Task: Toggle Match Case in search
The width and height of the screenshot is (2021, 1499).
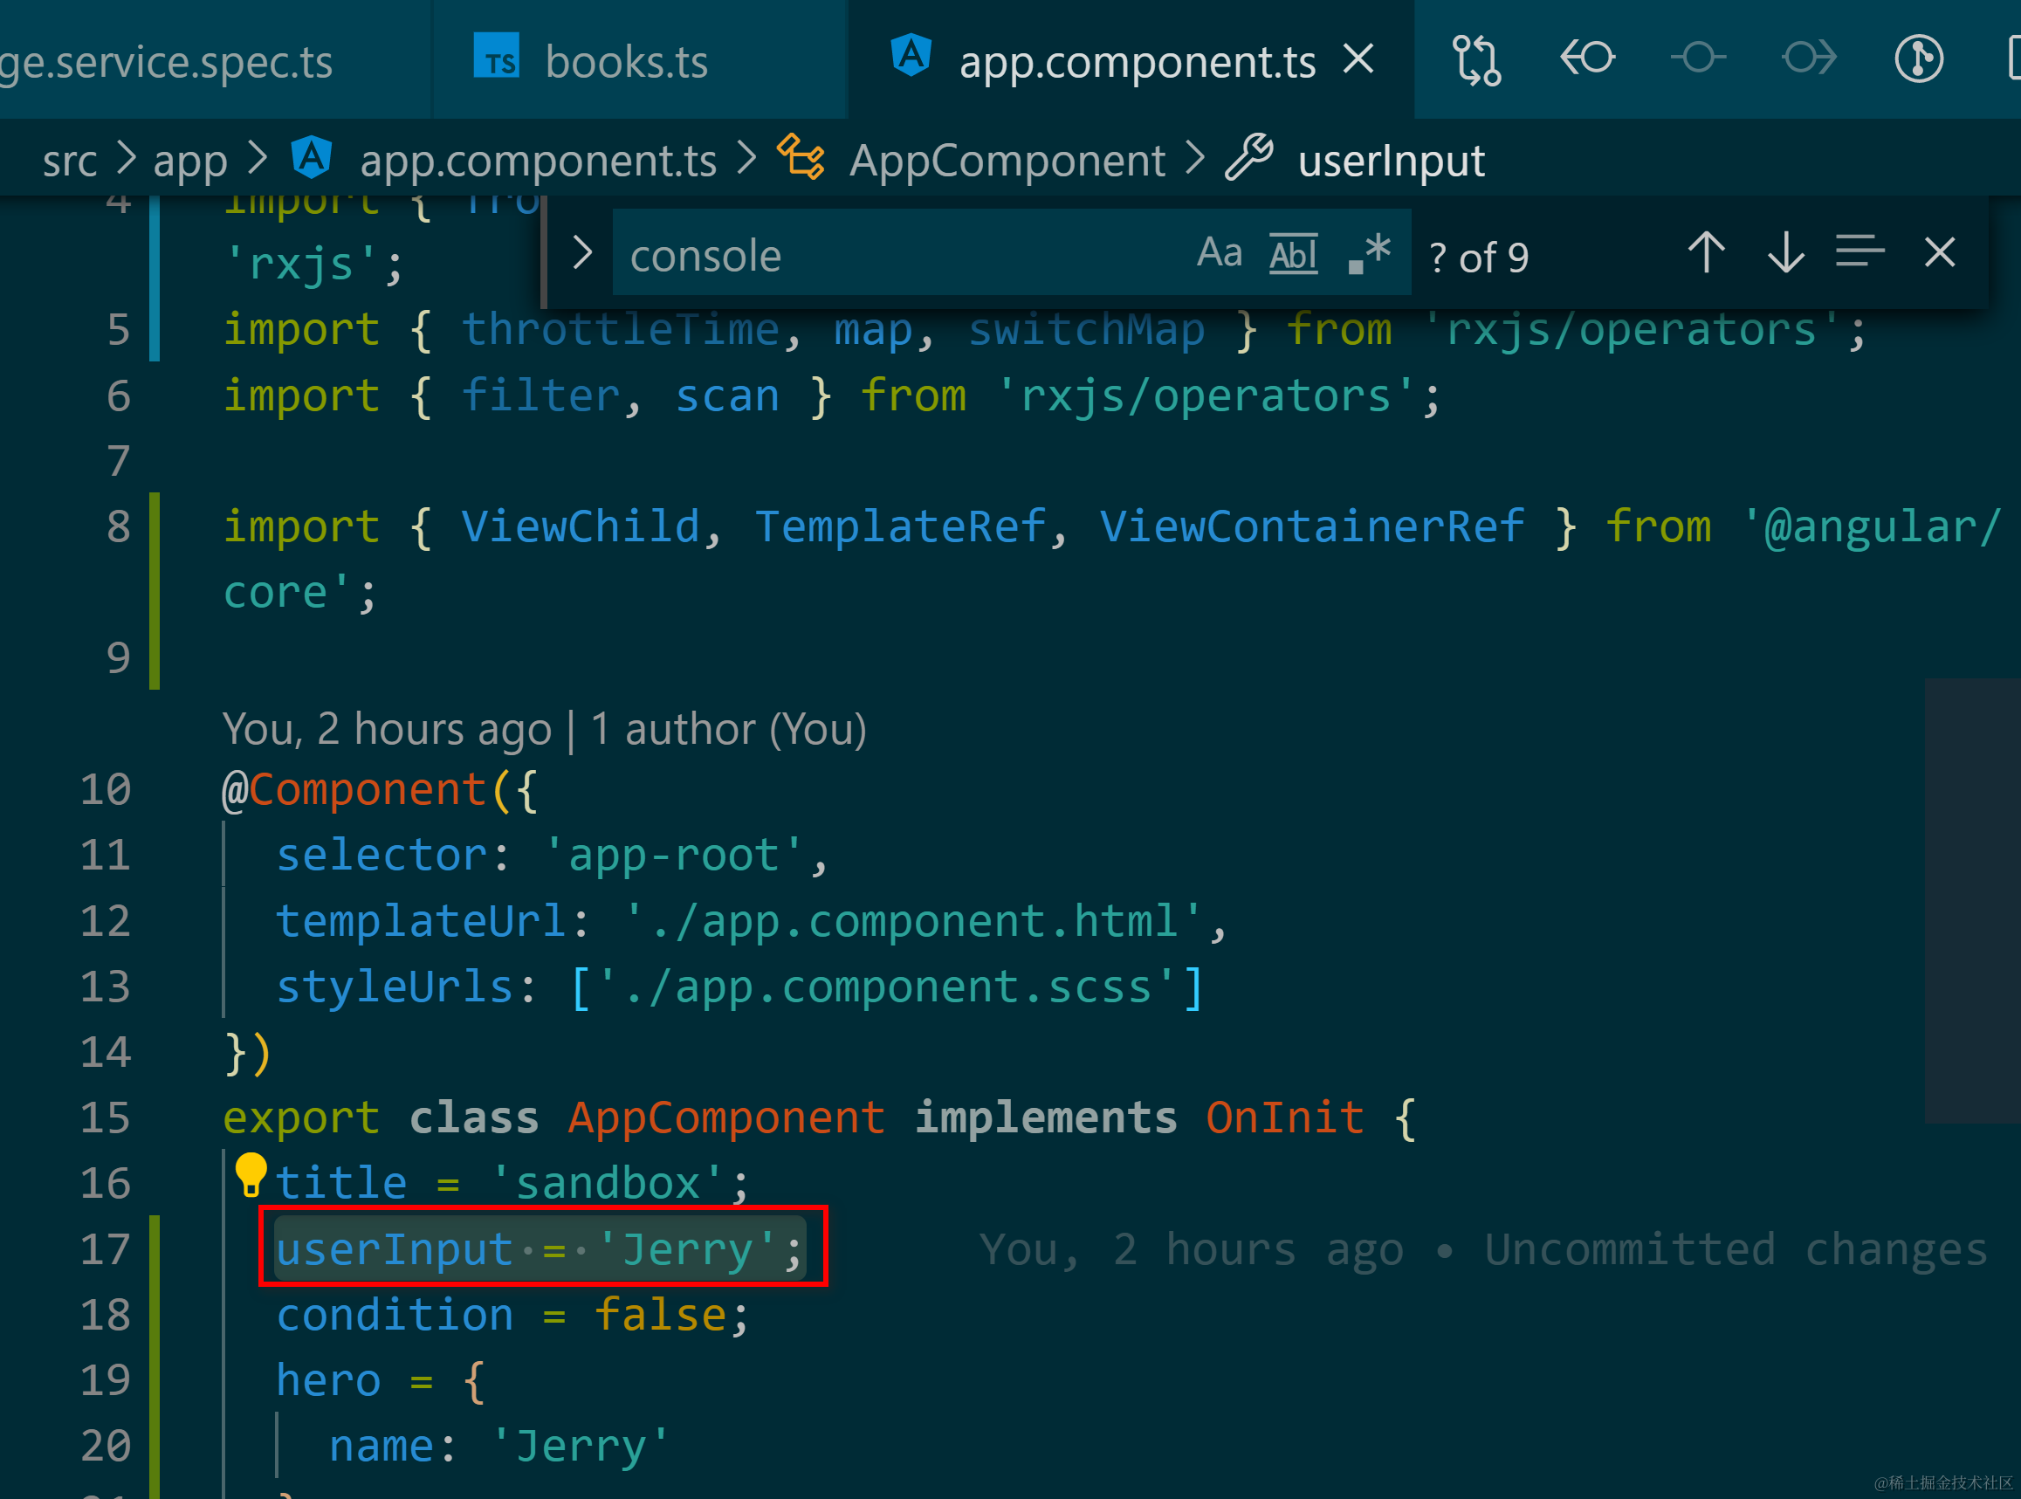Action: tap(1219, 252)
